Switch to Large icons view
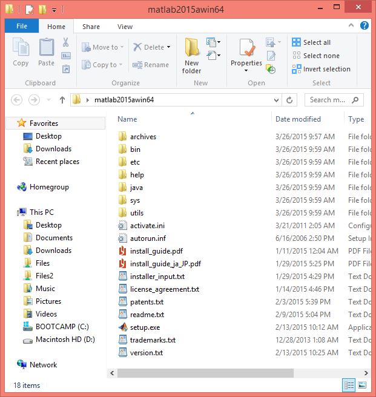Image resolution: width=376 pixels, height=397 pixels. [x=362, y=385]
